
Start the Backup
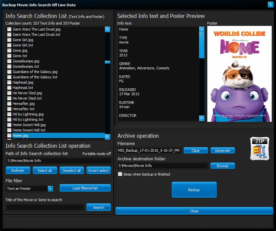click(194, 190)
